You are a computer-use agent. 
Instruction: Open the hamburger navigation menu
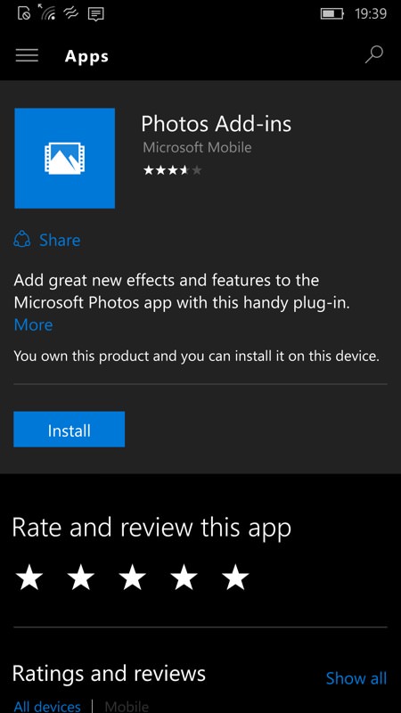(27, 55)
